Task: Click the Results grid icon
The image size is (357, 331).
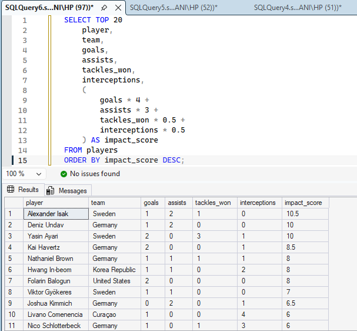Action: (x=11, y=189)
